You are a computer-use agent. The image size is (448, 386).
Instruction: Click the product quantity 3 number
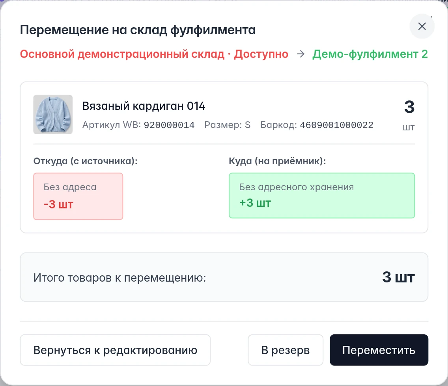click(409, 107)
